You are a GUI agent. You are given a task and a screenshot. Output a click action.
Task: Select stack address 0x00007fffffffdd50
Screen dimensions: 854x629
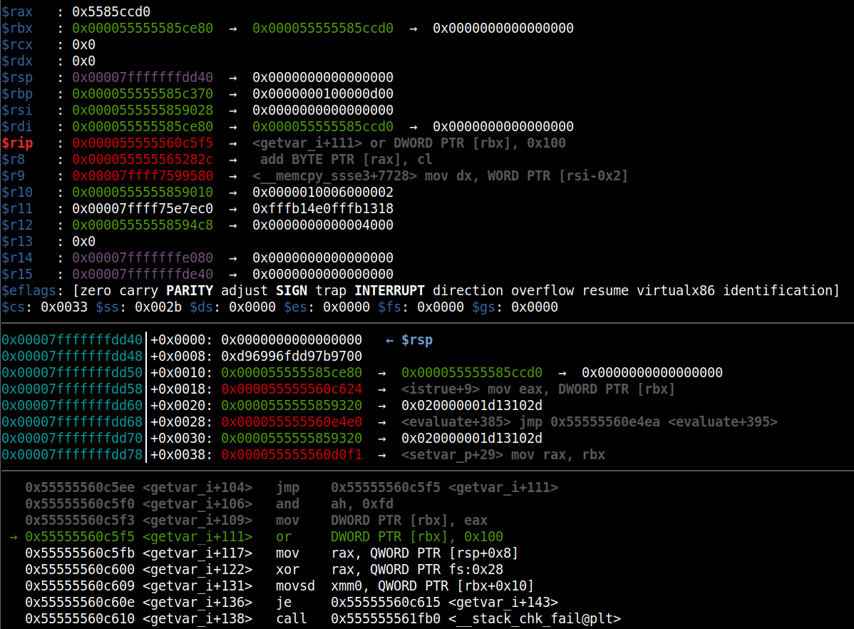72,372
